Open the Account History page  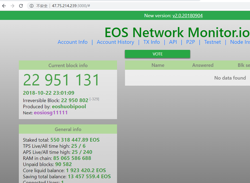point(115,42)
